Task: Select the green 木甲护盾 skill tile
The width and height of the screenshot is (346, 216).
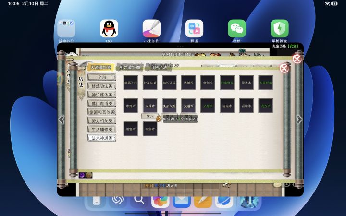Action: (x=266, y=83)
